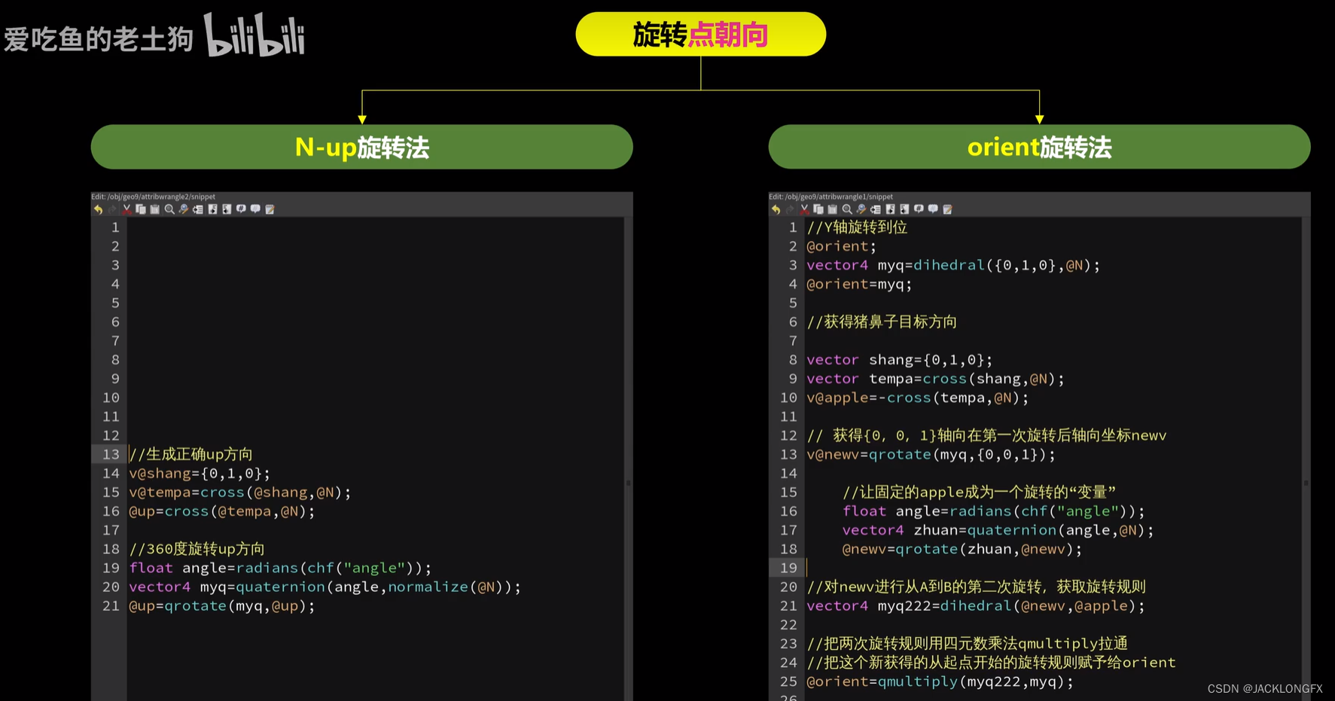Click the quaternion(angle,normalize(@N)) line
The width and height of the screenshot is (1335, 701).
click(325, 587)
